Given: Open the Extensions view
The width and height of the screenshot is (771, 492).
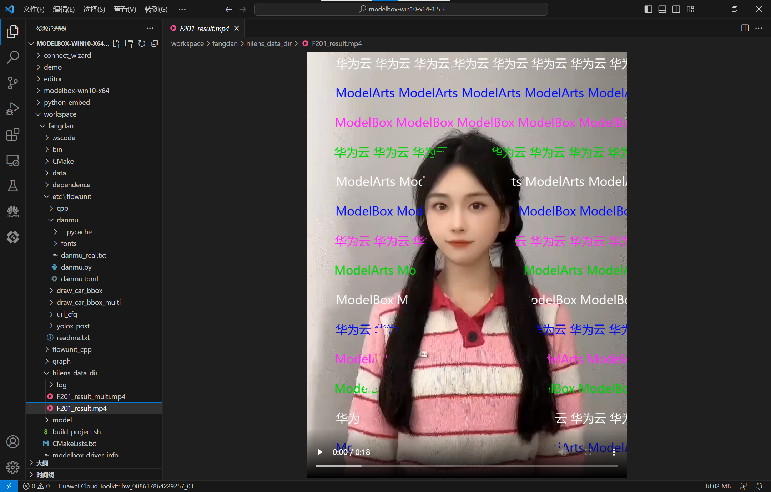Looking at the screenshot, I should (x=13, y=135).
